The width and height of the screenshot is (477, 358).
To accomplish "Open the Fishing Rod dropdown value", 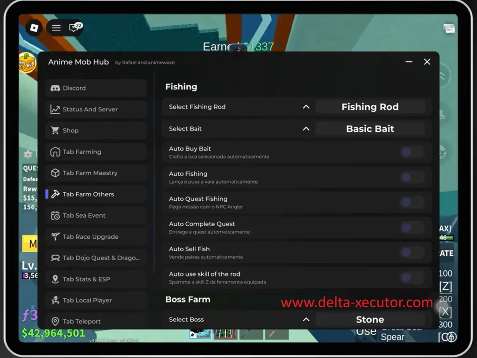I will pyautogui.click(x=370, y=107).
